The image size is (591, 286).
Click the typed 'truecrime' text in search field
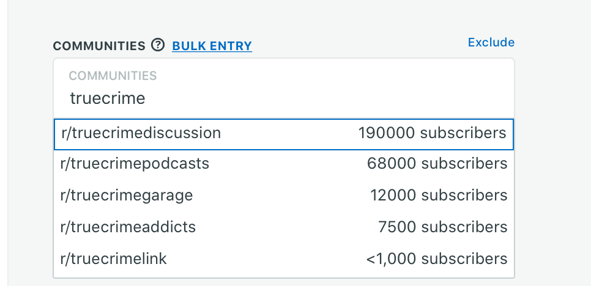pos(108,98)
